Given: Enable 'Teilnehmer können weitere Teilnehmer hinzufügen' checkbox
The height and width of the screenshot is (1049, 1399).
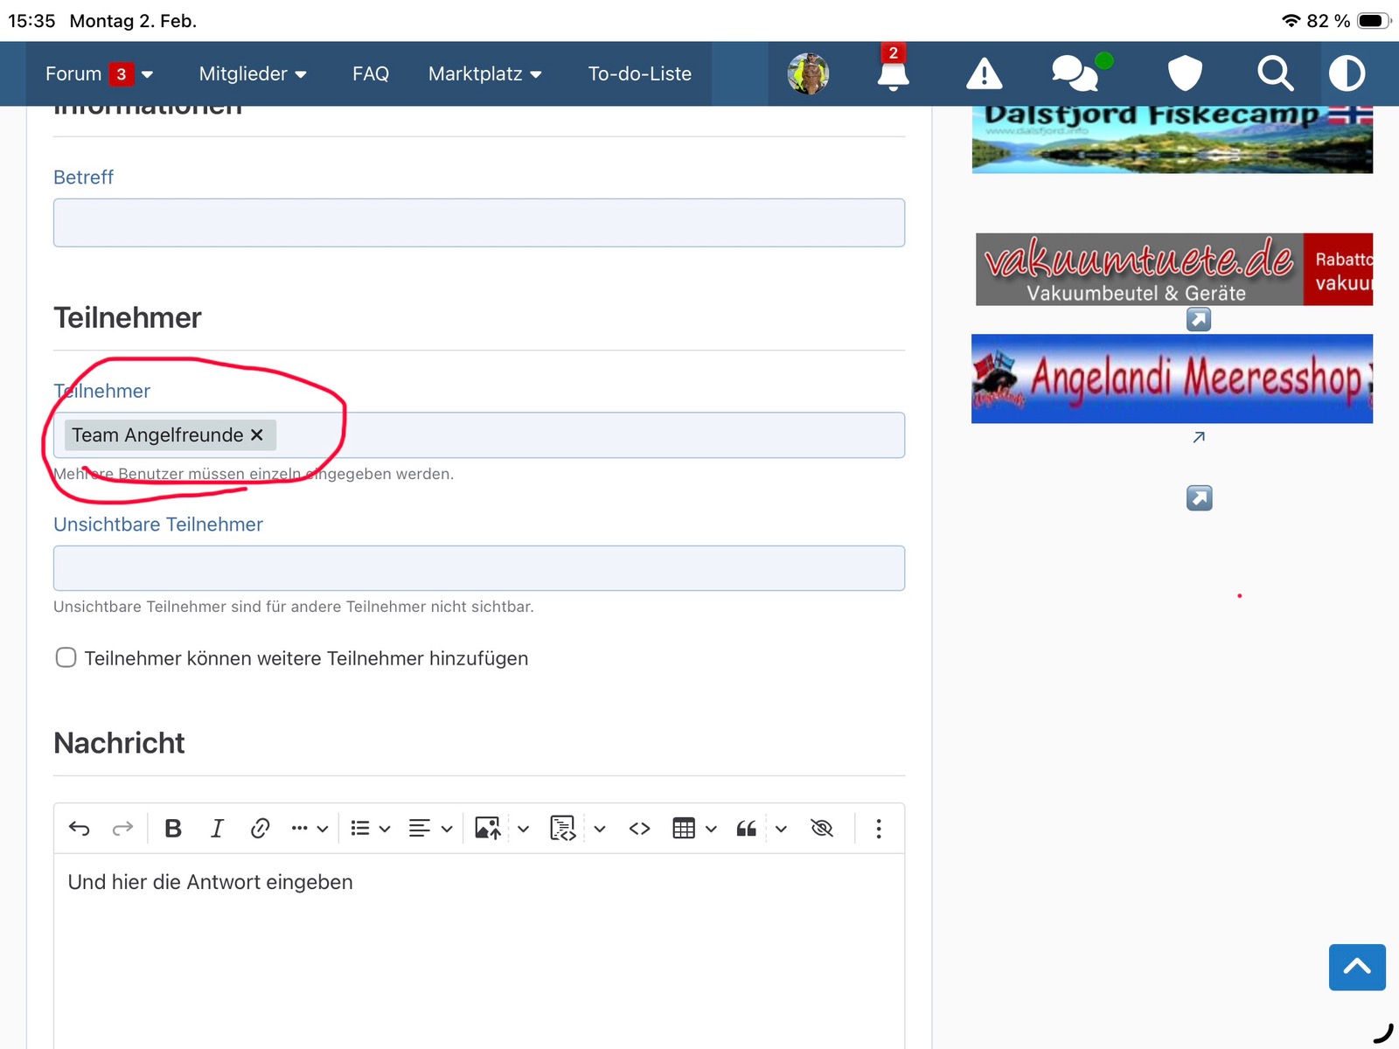Looking at the screenshot, I should pos(66,657).
